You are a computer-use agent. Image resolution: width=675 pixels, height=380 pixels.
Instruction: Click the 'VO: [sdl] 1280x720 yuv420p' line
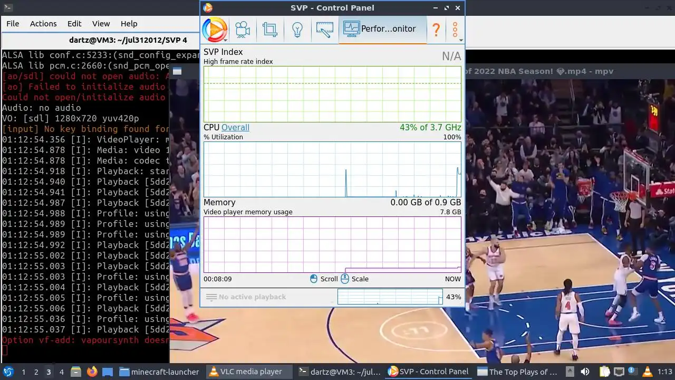[x=71, y=118]
